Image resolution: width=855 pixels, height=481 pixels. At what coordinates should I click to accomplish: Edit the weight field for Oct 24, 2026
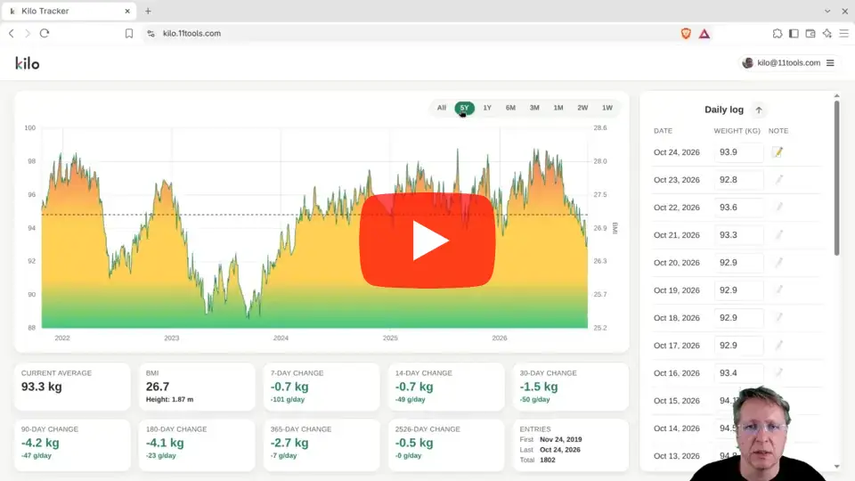pos(739,152)
